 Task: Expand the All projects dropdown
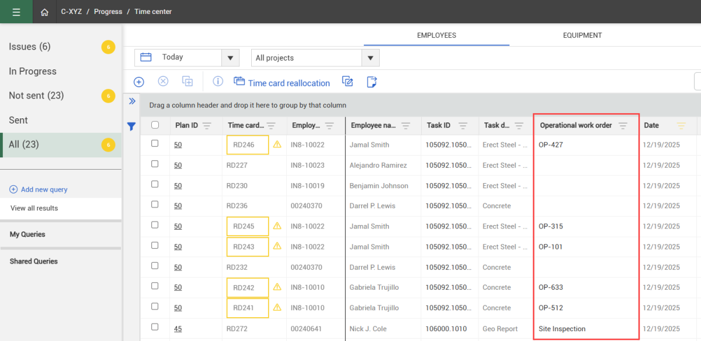pyautogui.click(x=370, y=58)
